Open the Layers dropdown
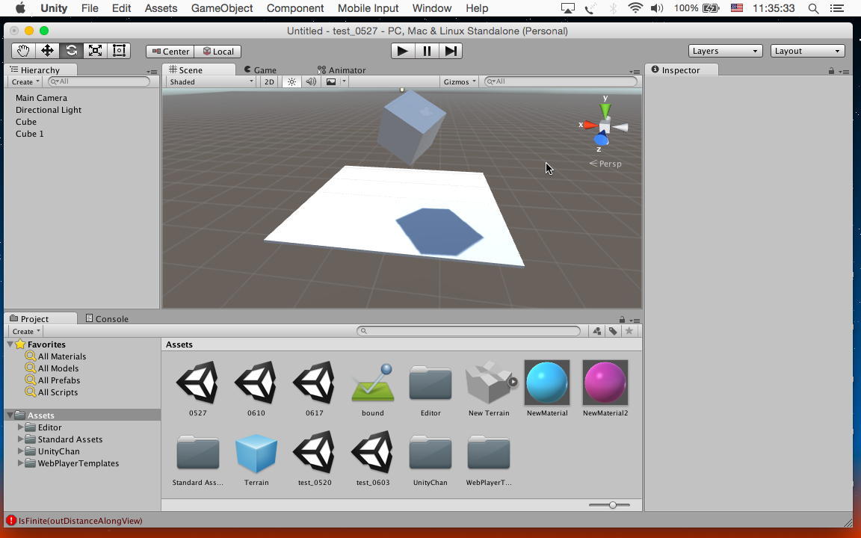Image resolution: width=861 pixels, height=538 pixels. [724, 51]
